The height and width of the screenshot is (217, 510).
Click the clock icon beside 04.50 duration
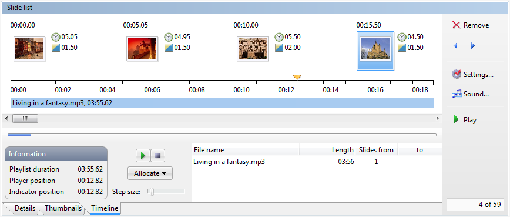coord(402,37)
